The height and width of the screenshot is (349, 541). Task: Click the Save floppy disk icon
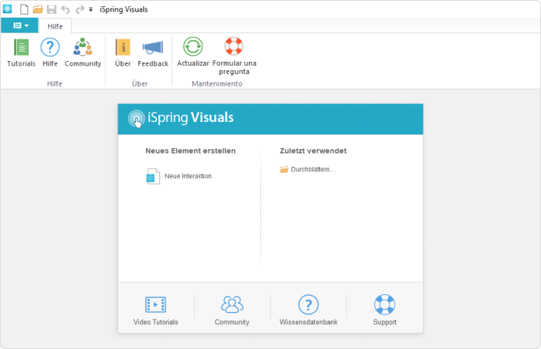pos(52,9)
